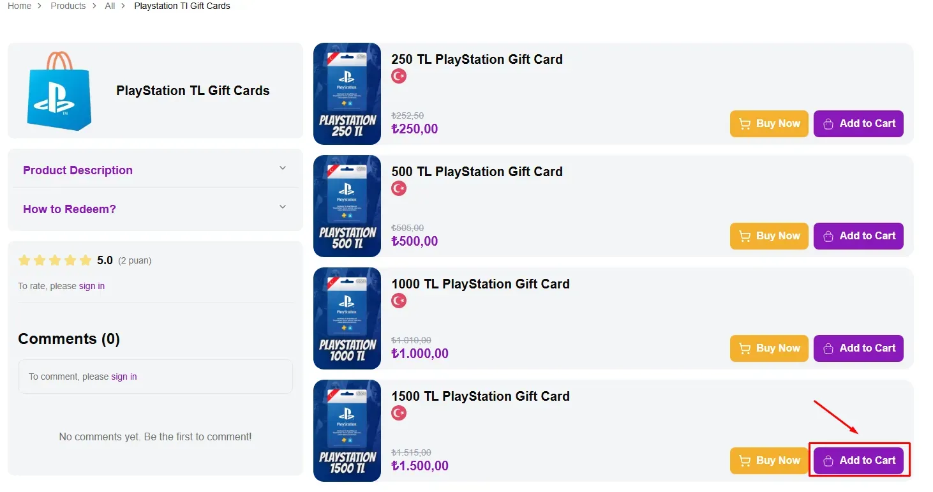Open the 1500 TL gift card thumbnail
Image resolution: width=933 pixels, height=492 pixels.
[347, 431]
